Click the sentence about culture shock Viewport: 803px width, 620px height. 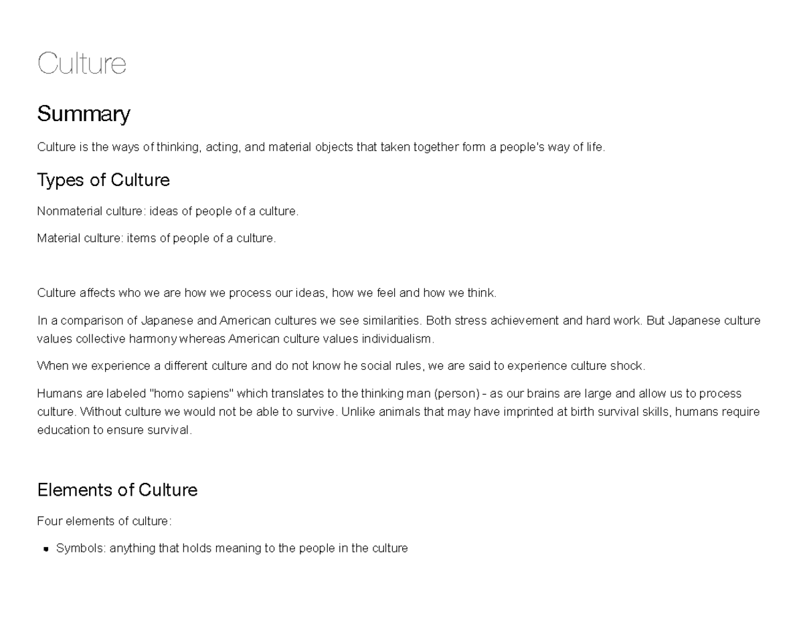point(341,366)
